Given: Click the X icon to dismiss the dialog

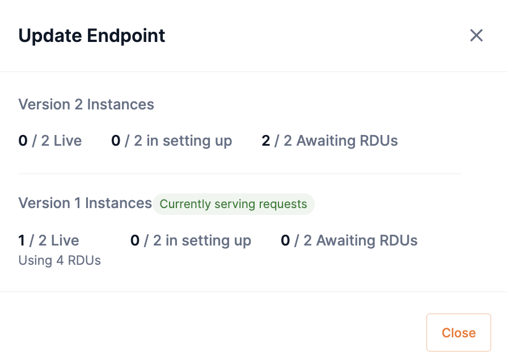Looking at the screenshot, I should pyautogui.click(x=476, y=35).
